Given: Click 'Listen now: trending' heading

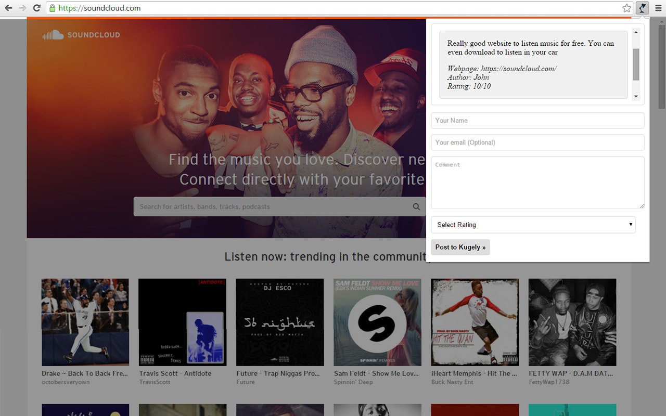Looking at the screenshot, I should pos(326,256).
